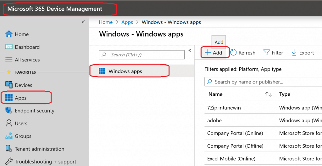Open the adobe app row

[263, 120]
